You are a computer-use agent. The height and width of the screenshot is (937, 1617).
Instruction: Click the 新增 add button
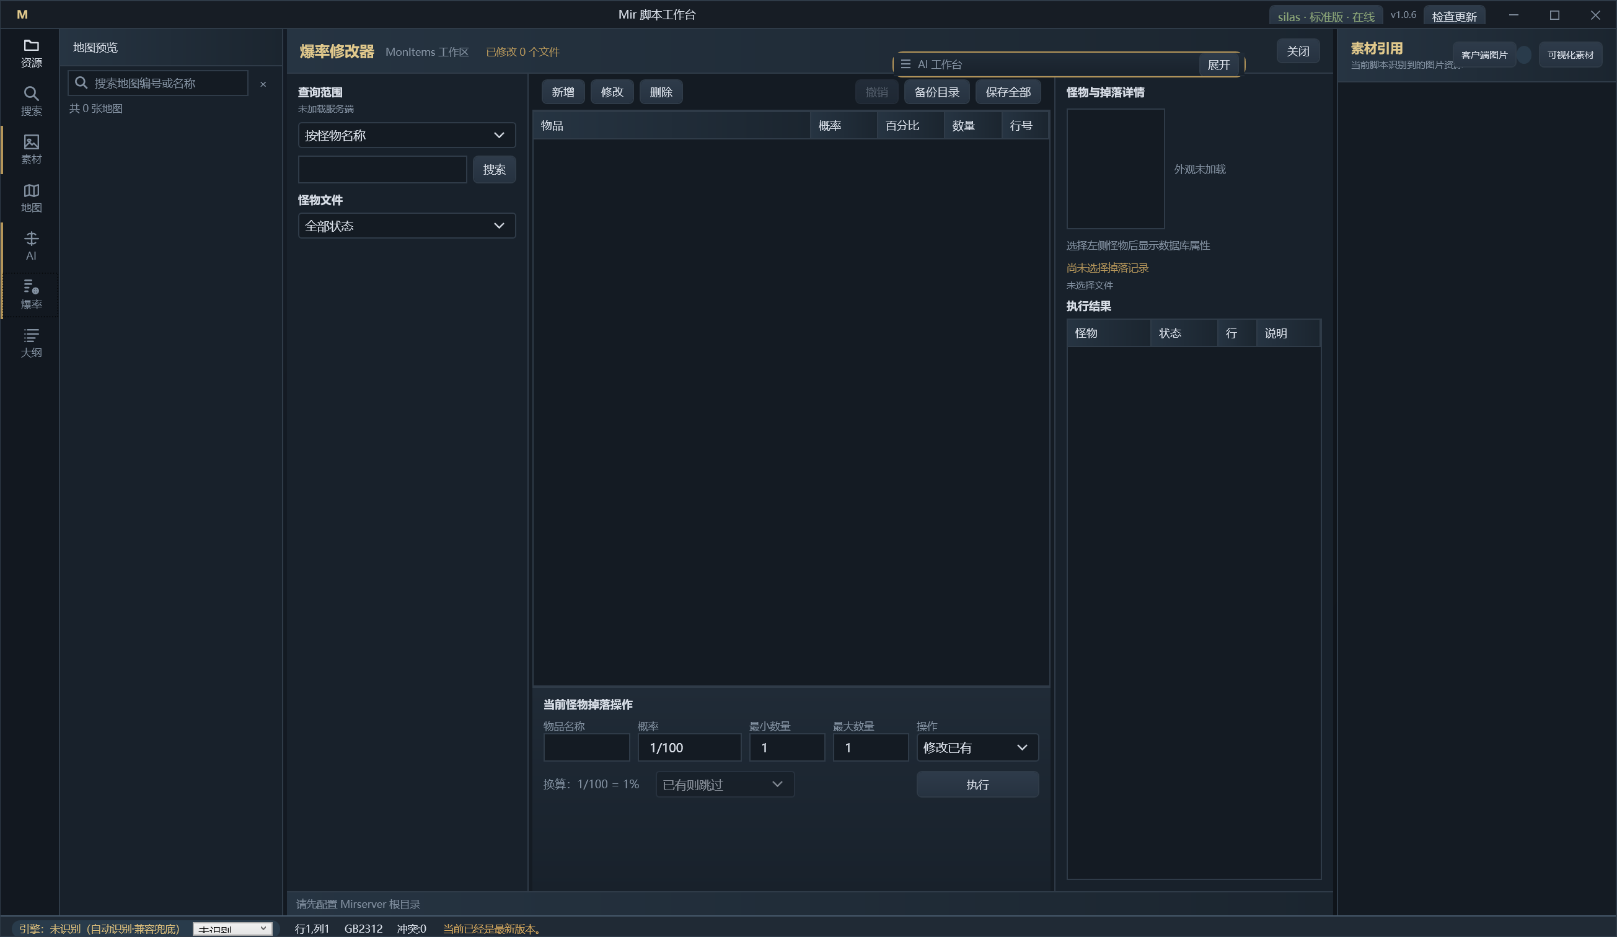click(563, 92)
